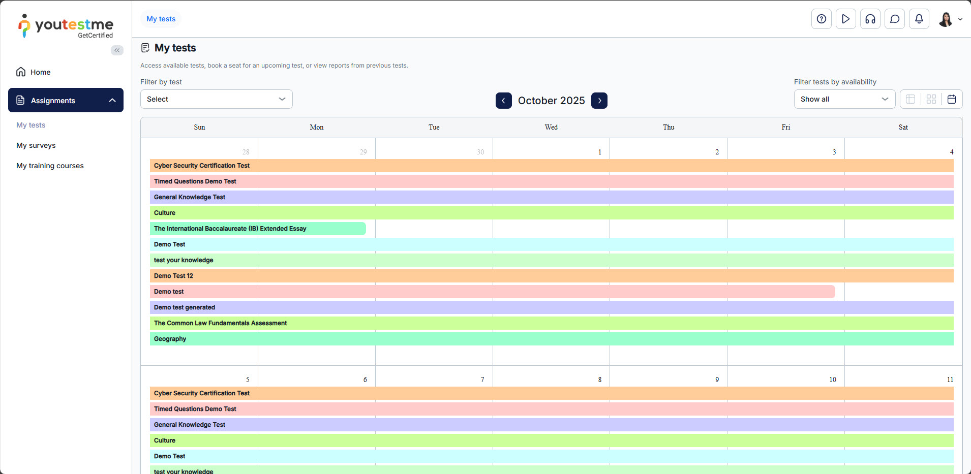Open the headset support icon
Screen dimensions: 971x474
pyautogui.click(x=870, y=19)
